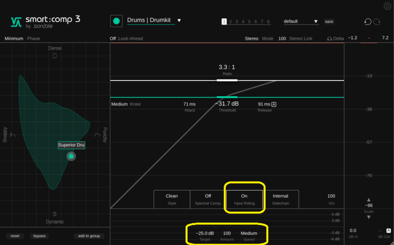Toggle Input Riding on or off
Screen dimensions: 394x245
pos(244,199)
